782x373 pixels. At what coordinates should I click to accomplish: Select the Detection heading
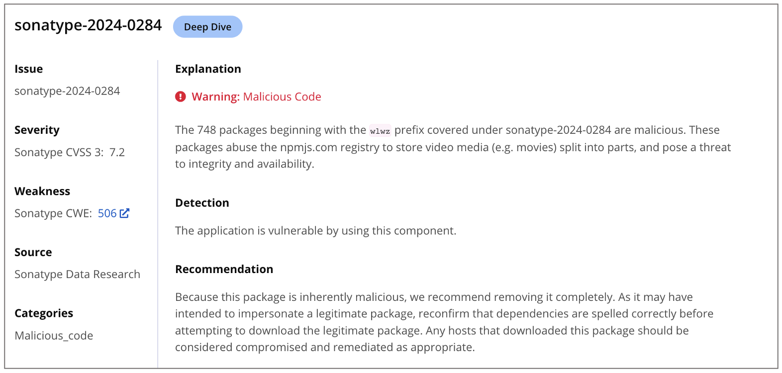[x=202, y=203]
